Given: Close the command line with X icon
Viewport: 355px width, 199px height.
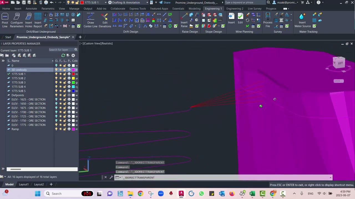Looking at the screenshot, I should 105,177.
